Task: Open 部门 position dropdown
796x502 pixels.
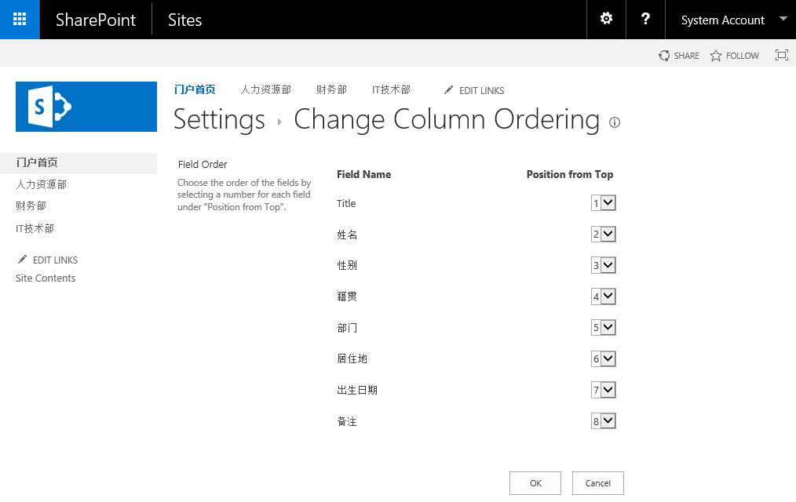Action: [x=604, y=328]
